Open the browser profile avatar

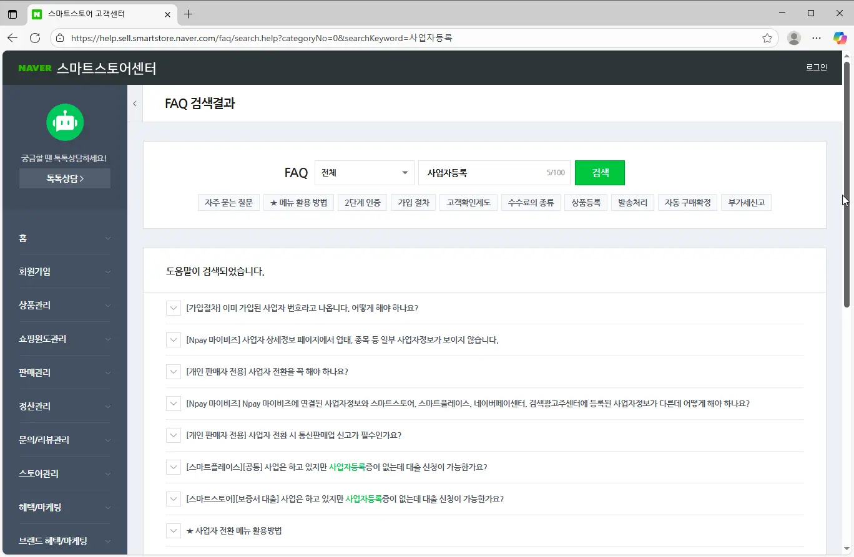pos(794,38)
